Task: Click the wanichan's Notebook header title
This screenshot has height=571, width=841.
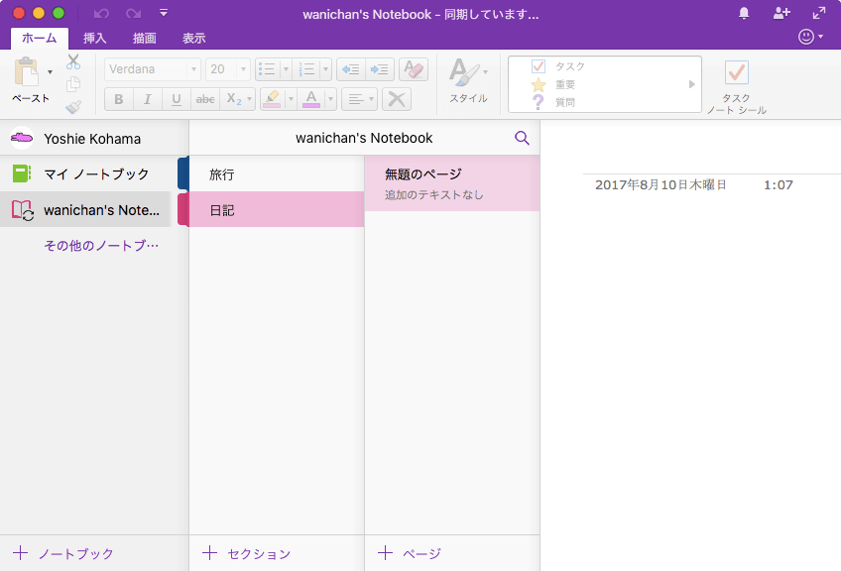Action: pyautogui.click(x=364, y=138)
